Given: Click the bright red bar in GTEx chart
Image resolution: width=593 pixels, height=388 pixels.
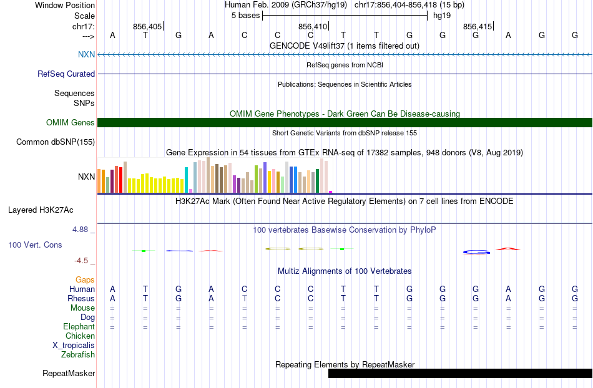Looking at the screenshot, I should coord(120,180).
